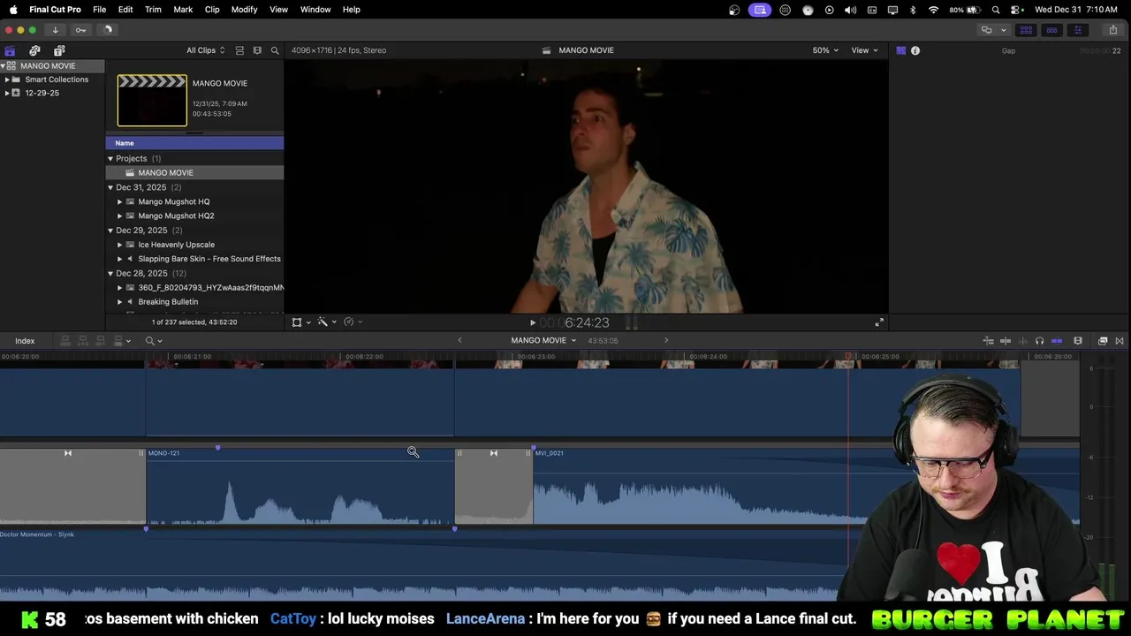
Task: Expand the 12-29-25 event
Action: coord(7,93)
